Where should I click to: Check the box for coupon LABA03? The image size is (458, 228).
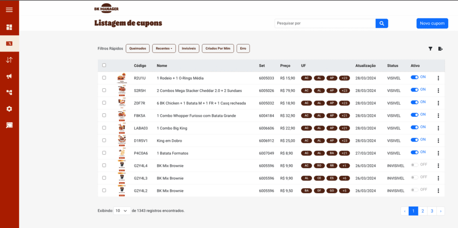point(104,128)
